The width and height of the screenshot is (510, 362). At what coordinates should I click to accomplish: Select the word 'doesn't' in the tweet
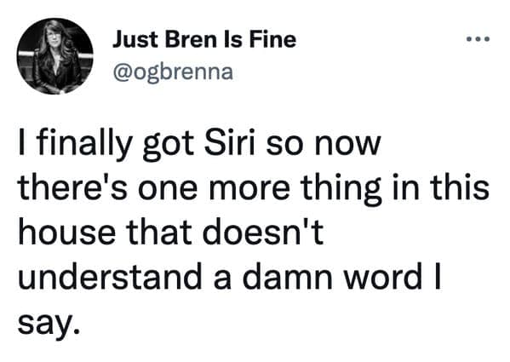(x=263, y=233)
